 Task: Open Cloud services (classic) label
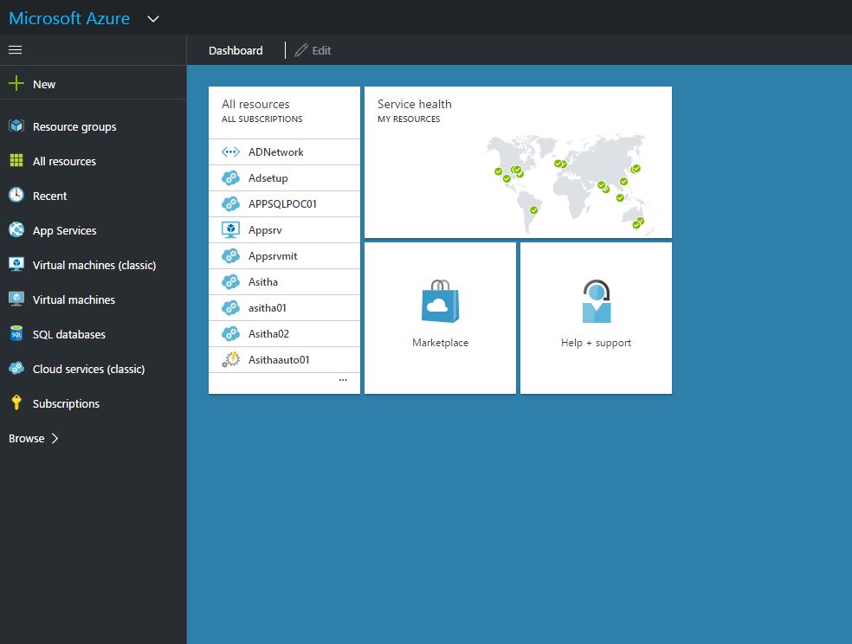tap(88, 370)
